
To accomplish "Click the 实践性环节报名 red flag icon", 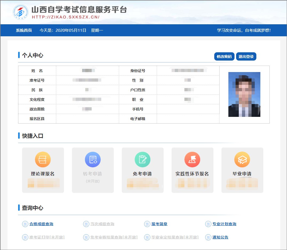I will point(192,160).
